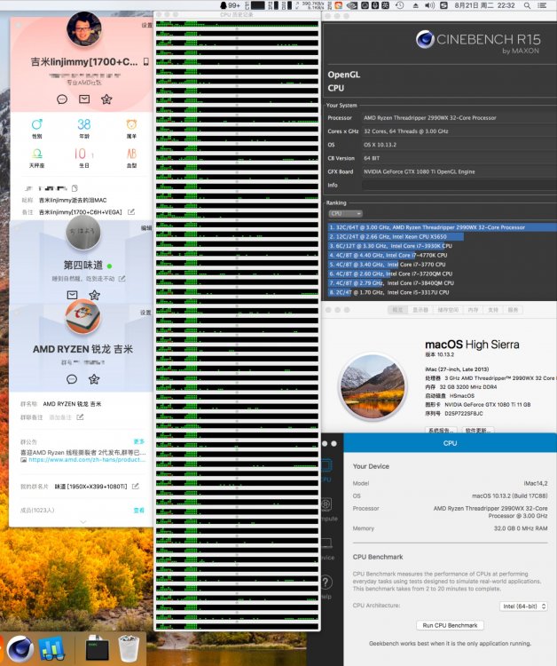Open CPU ranking dropdown in Cinebench

[345, 214]
